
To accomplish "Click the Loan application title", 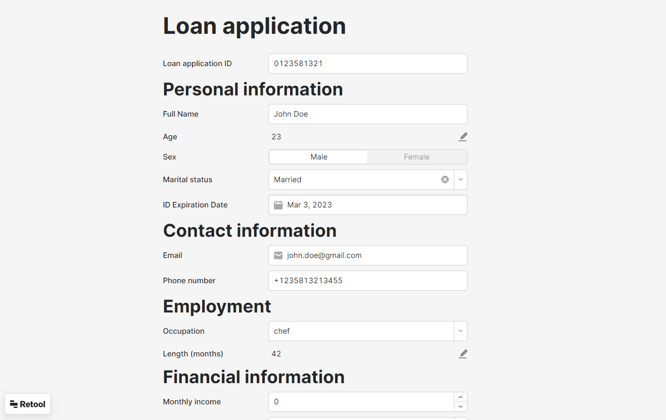I will [254, 26].
